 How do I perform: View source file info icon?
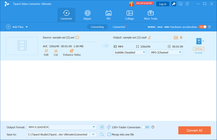(77, 37)
